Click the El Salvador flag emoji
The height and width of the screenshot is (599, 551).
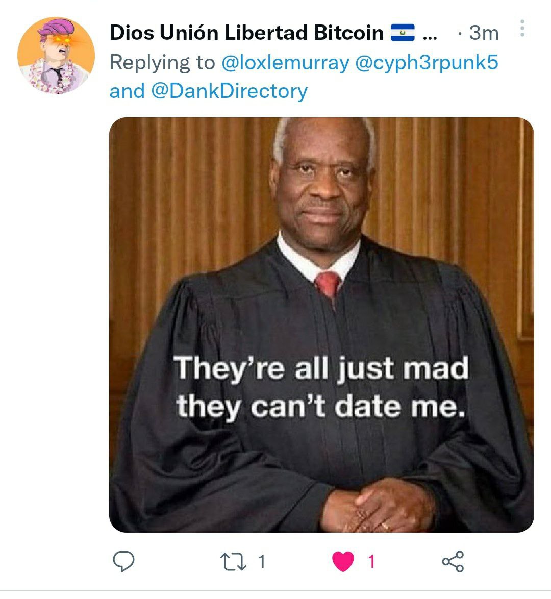403,33
